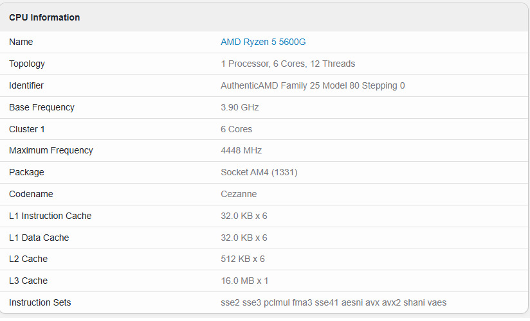Viewport: 530px width, 321px height.
Task: Click the L1 Instruction Cache 32.0 KB x 6 value
Action: coord(244,216)
